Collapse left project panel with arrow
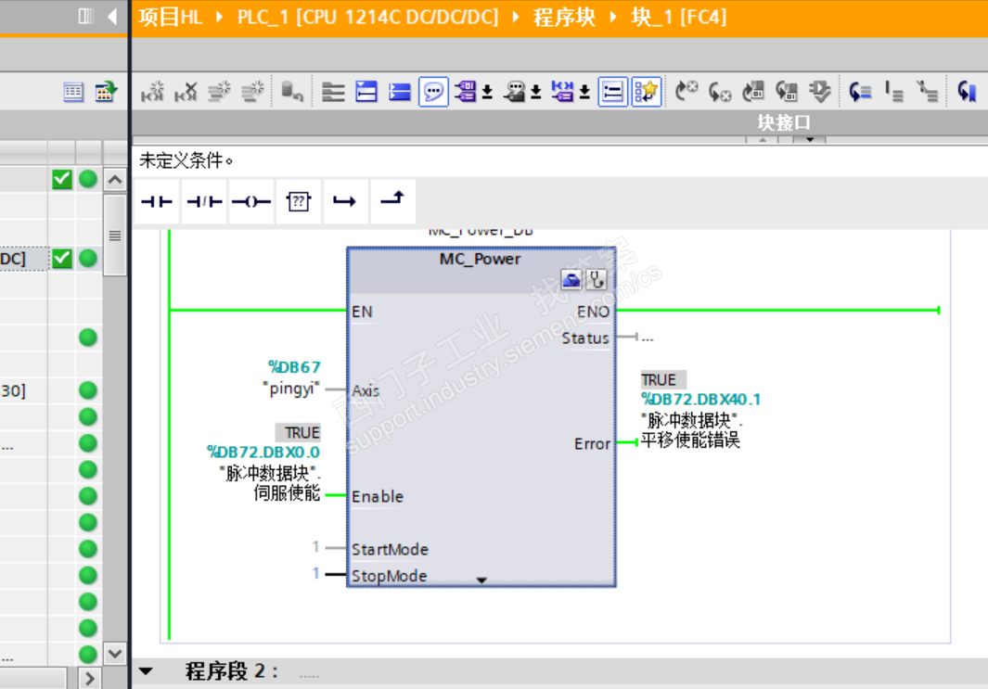This screenshot has width=988, height=689. (113, 17)
